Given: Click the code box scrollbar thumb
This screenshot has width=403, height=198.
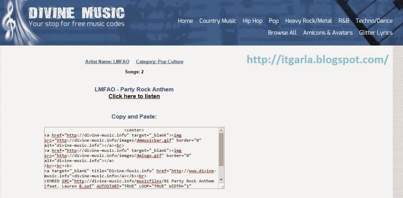Looking at the screenshot, I should [221, 149].
